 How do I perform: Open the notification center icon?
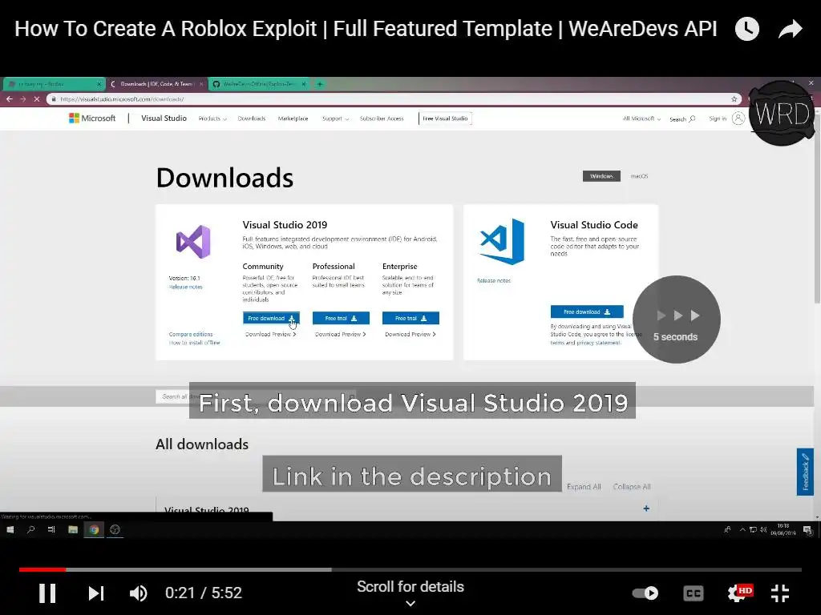[x=808, y=530]
